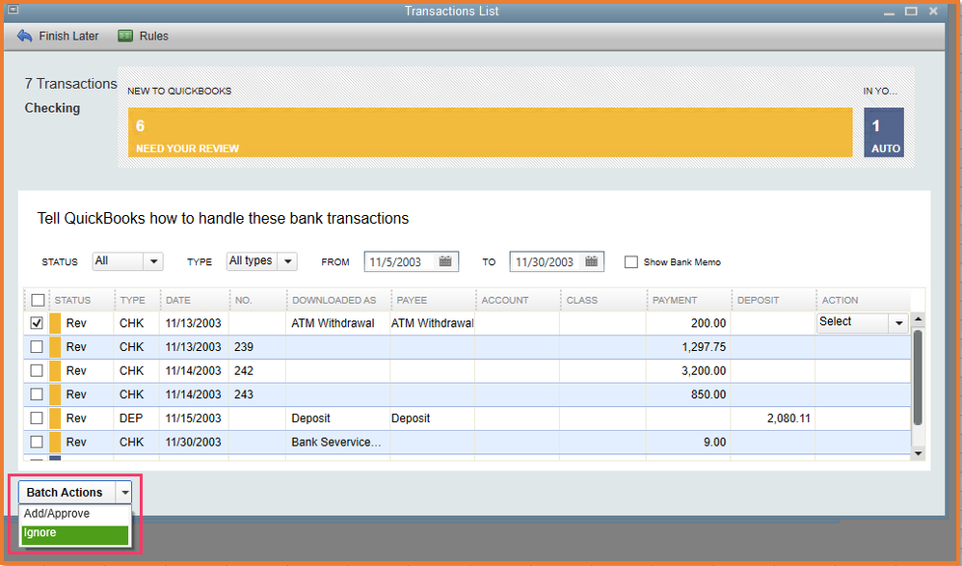Screen dimensions: 962x566
Task: Click the Rules button label
Action: click(154, 37)
